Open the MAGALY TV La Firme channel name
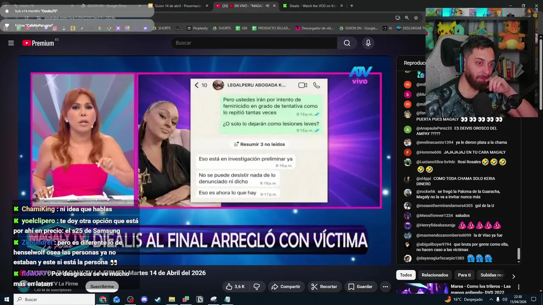Viewport: 543px width, 305px height. tap(55, 284)
